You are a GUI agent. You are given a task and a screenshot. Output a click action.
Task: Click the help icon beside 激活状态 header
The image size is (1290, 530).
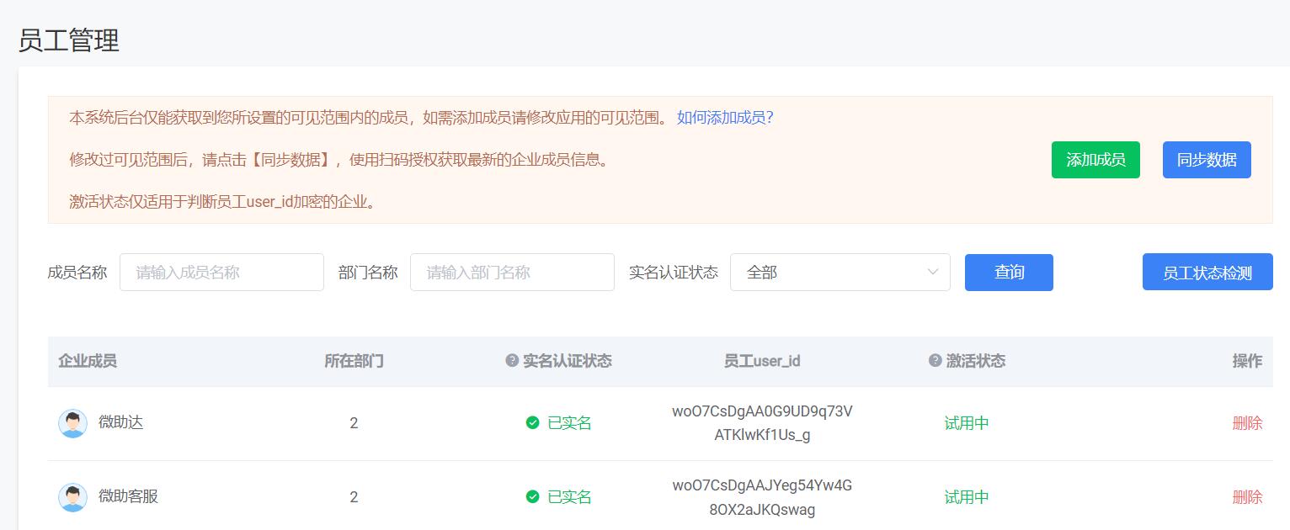[x=935, y=361]
